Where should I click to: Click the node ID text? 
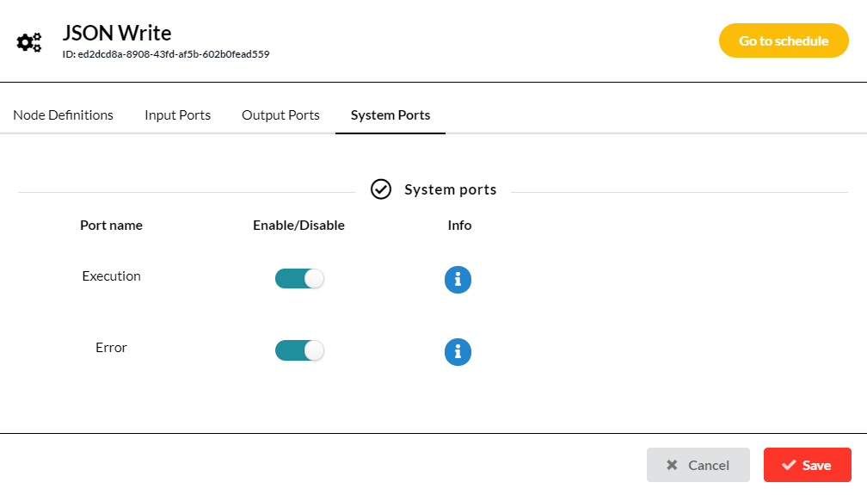[x=166, y=54]
